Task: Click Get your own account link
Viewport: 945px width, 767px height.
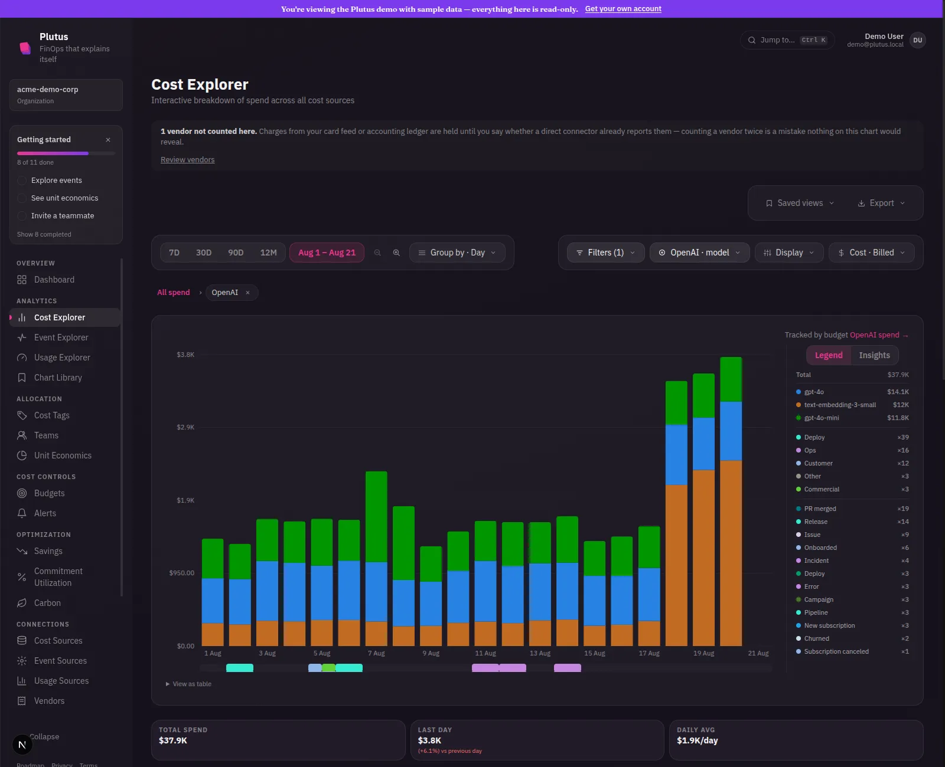Action: tap(623, 9)
